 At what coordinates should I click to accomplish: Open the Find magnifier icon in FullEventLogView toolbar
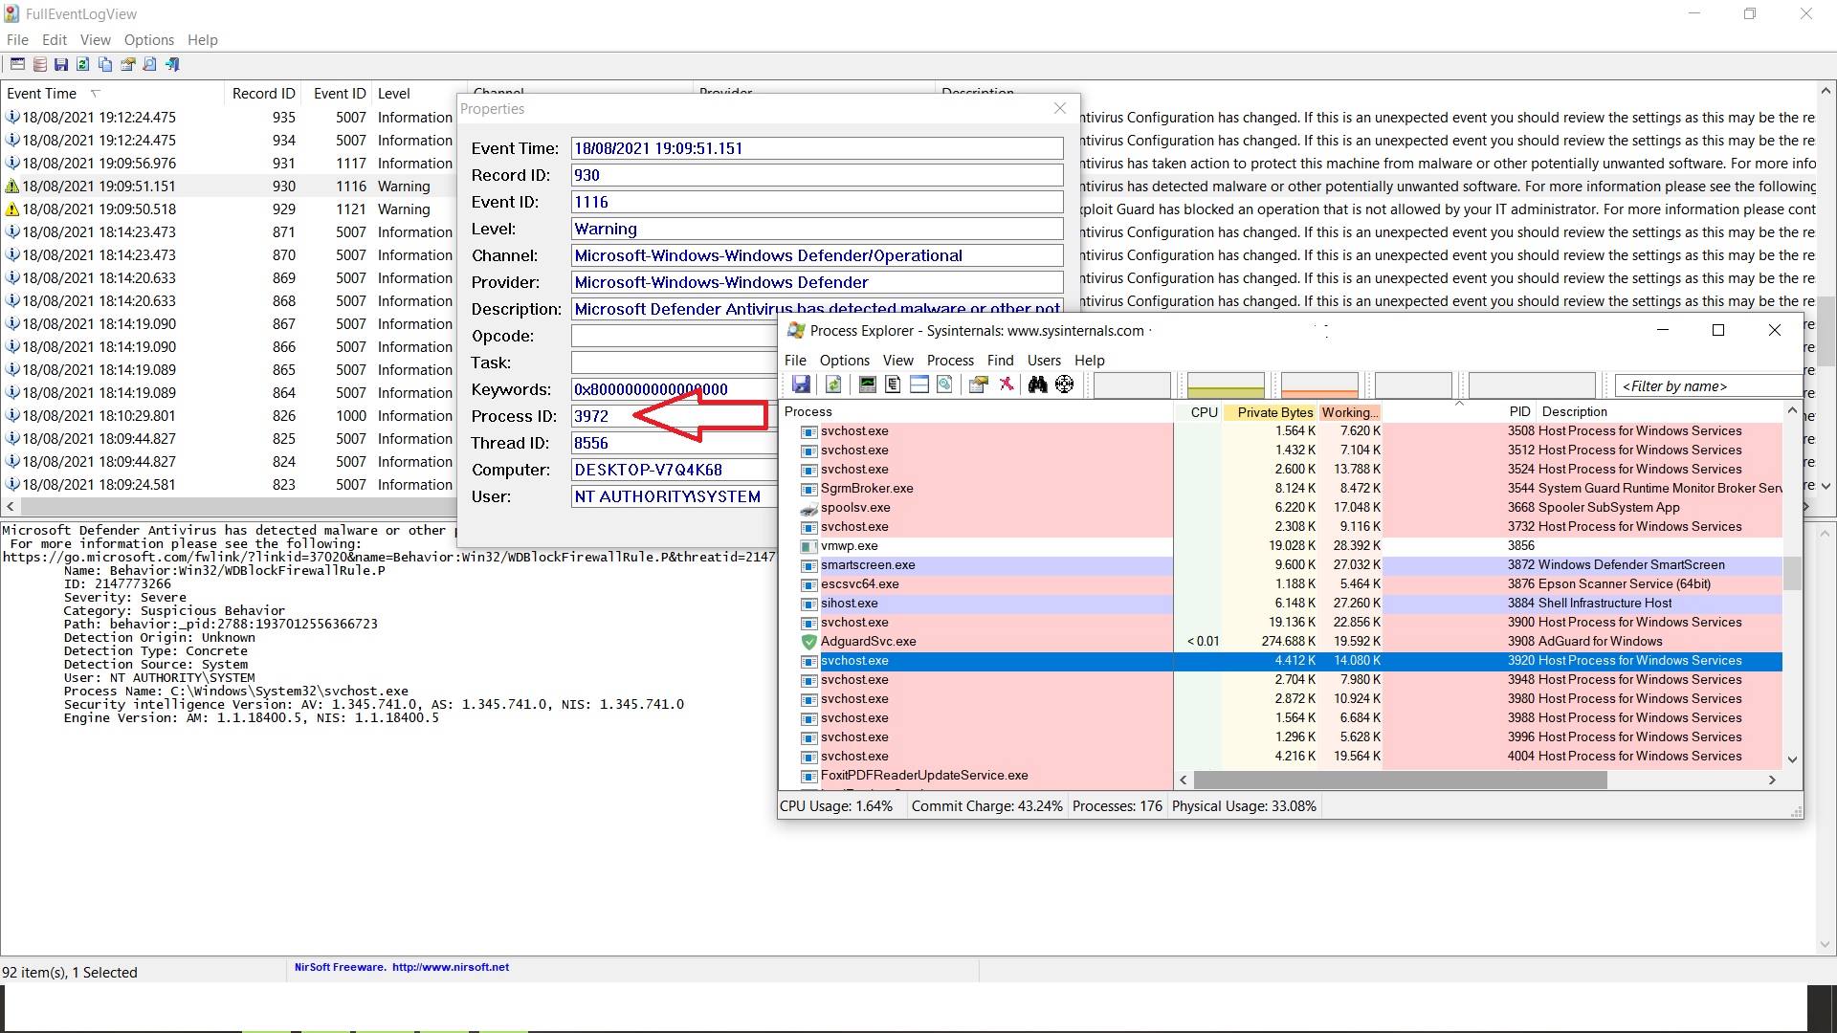(150, 64)
